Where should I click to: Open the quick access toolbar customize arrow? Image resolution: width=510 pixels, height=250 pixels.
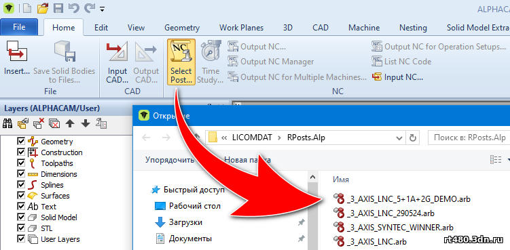102,9
